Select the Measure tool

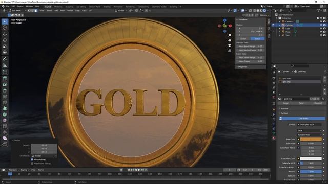[x=5, y=65]
